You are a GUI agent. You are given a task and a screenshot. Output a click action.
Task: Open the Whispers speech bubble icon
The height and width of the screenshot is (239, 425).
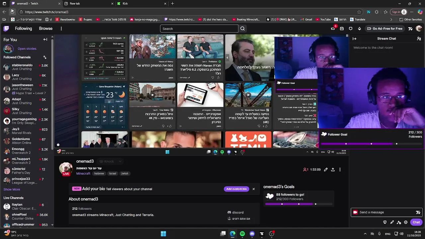pos(351,29)
